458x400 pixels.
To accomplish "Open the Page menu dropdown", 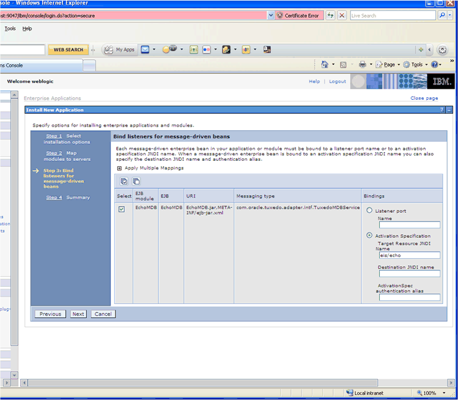I will point(388,65).
